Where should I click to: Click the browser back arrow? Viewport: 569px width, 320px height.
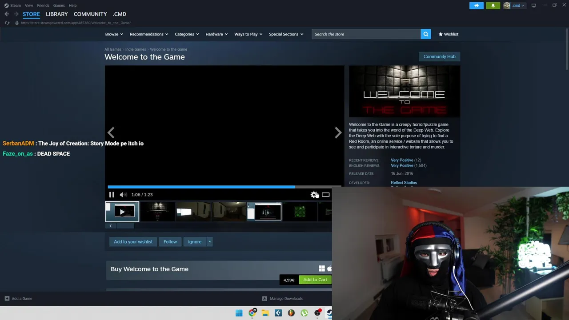click(x=7, y=14)
